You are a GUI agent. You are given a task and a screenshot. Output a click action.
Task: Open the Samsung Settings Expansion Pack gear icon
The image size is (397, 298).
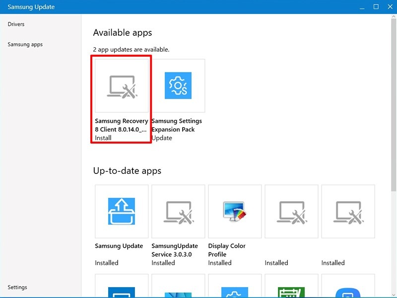pyautogui.click(x=178, y=85)
